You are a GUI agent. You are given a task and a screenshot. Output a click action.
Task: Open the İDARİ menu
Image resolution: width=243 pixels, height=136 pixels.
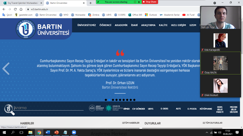coord(134,25)
